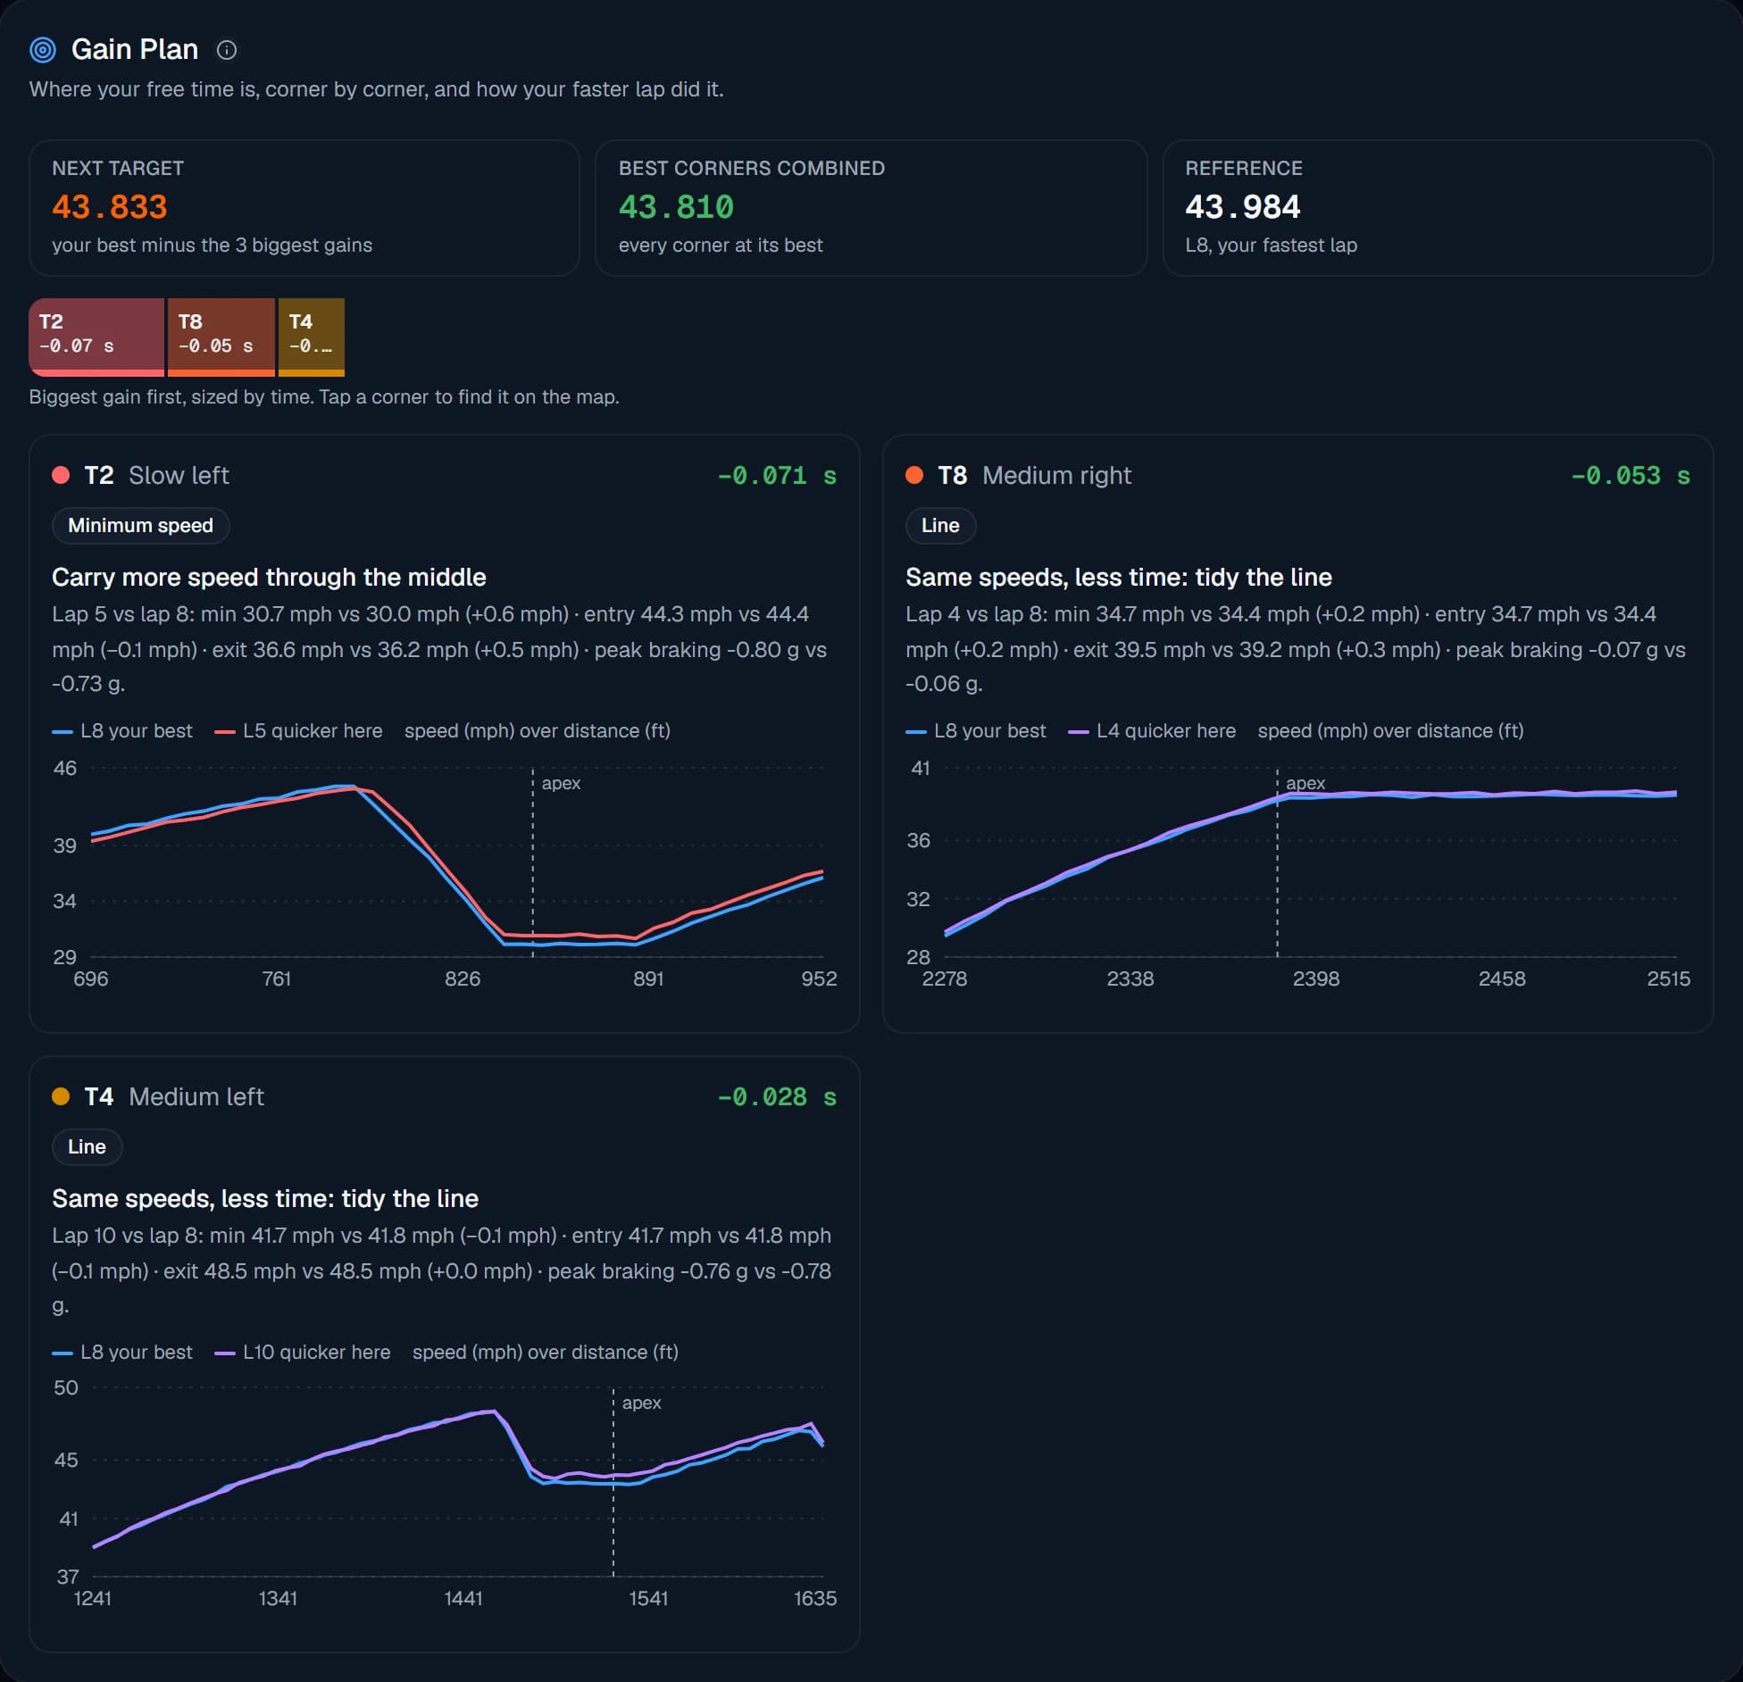The image size is (1743, 1682).
Task: Tap the T4 corner gain tile
Action: click(312, 337)
